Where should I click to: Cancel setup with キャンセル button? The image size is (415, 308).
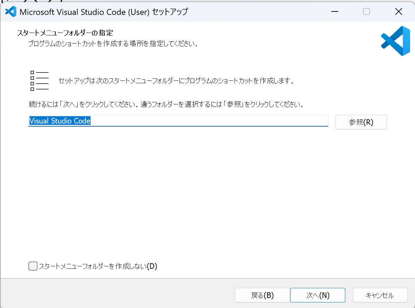pyautogui.click(x=380, y=295)
